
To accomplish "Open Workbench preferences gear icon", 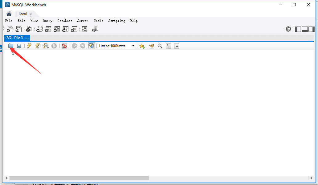I will point(288,29).
